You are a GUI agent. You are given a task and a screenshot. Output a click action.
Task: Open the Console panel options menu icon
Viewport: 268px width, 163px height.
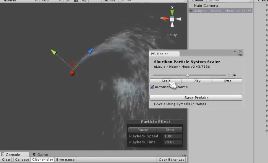point(184,155)
